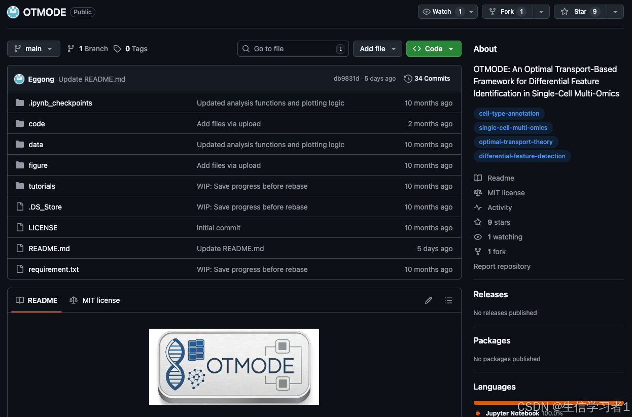The width and height of the screenshot is (632, 417).
Task: Switch to the MIT license tab
Action: (95, 300)
